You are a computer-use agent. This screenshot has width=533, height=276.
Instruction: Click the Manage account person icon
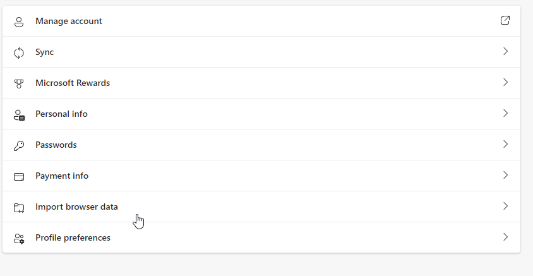click(x=19, y=22)
